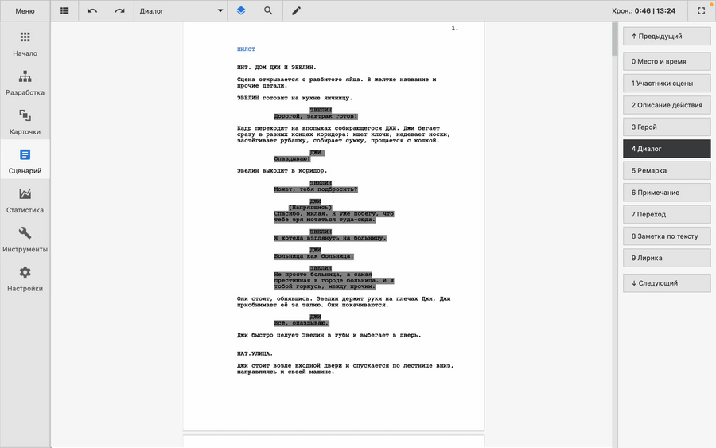Click the chronometry readout 0:46 | 13:24
This screenshot has height=448, width=716.
[655, 10]
